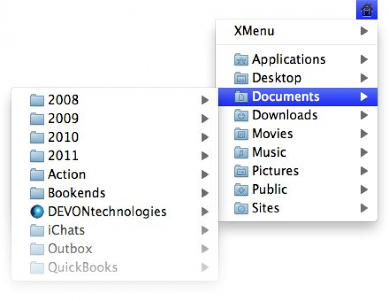This screenshot has height=301, width=389.
Task: Click the Applications folder icon
Action: (x=241, y=60)
